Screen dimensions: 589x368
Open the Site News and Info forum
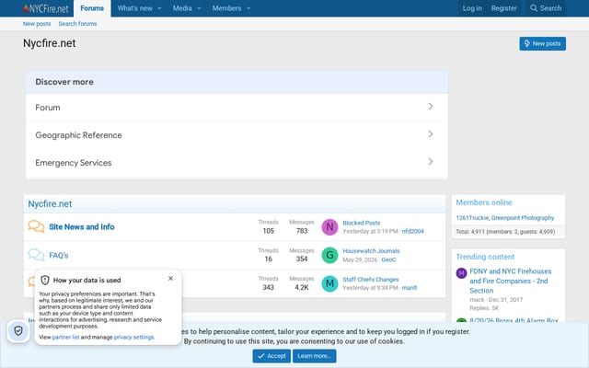click(x=82, y=227)
